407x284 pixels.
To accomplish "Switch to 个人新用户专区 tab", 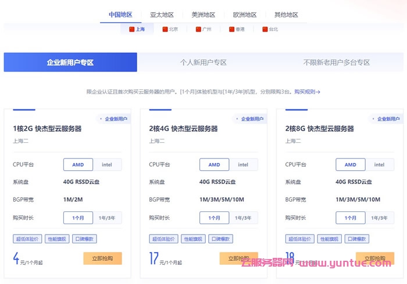I will point(203,62).
